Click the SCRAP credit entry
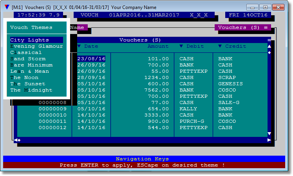This screenshot has height=176, width=293. pos(227,77)
